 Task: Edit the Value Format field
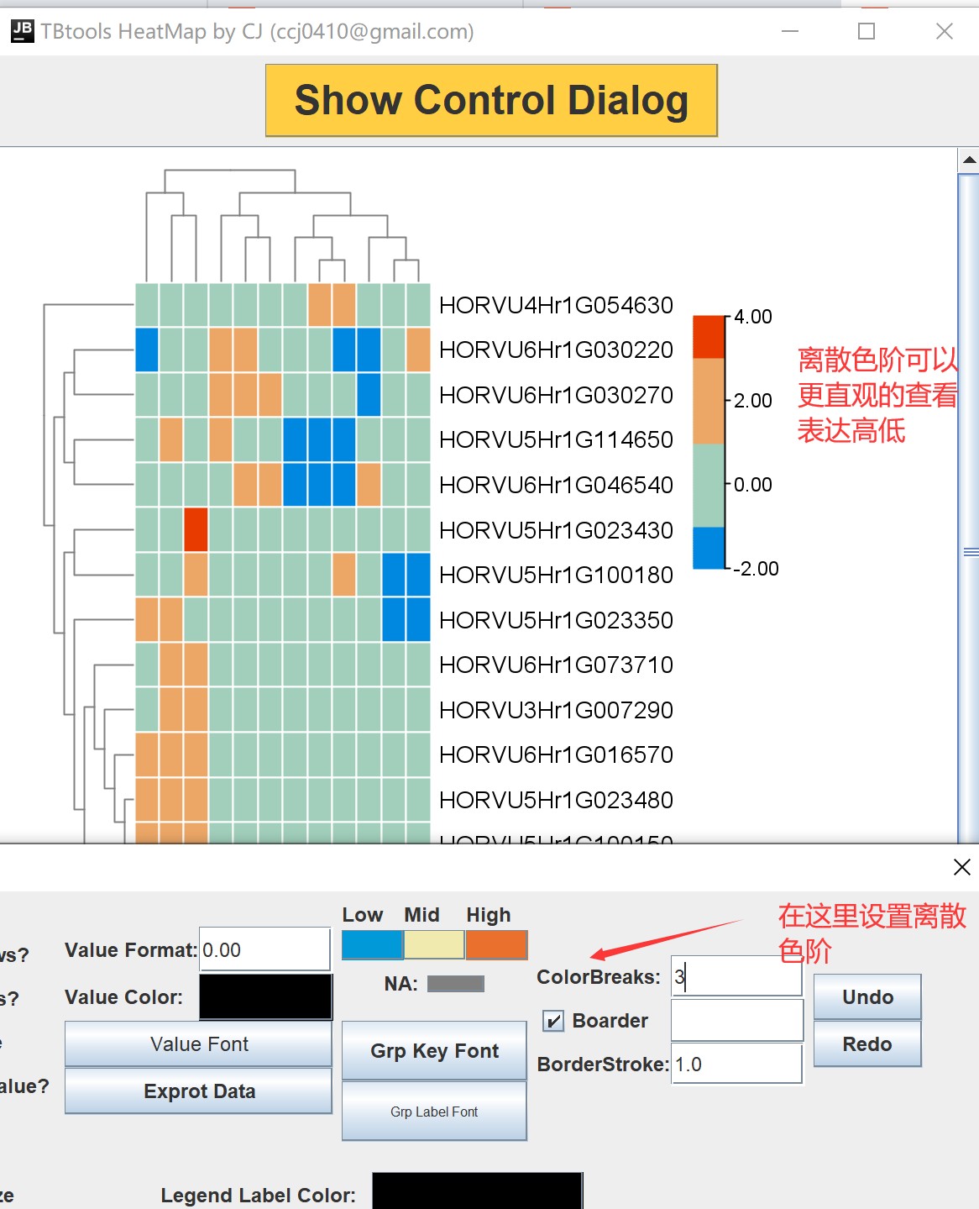(264, 949)
